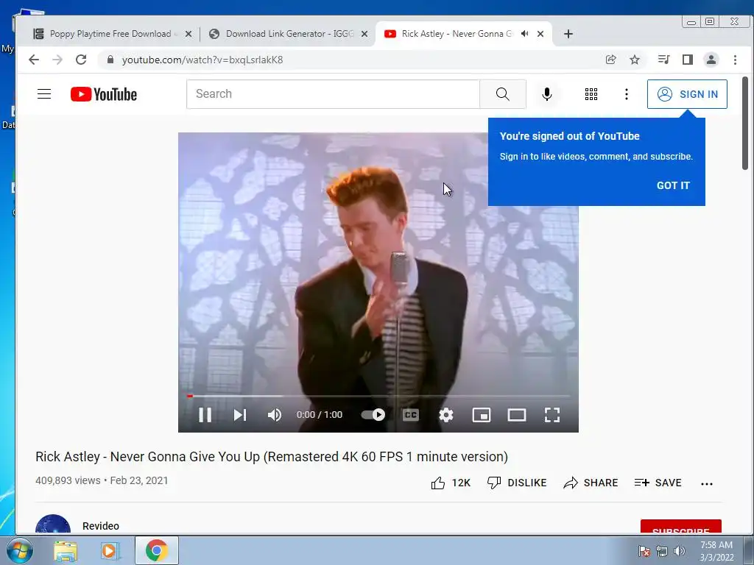This screenshot has height=565, width=754.
Task: Switch to Download Link Generator tab
Action: [x=289, y=34]
